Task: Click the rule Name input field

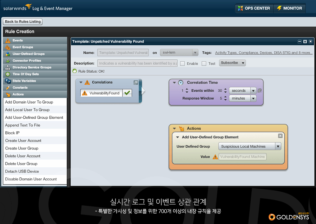Action: pyautogui.click(x=123, y=53)
